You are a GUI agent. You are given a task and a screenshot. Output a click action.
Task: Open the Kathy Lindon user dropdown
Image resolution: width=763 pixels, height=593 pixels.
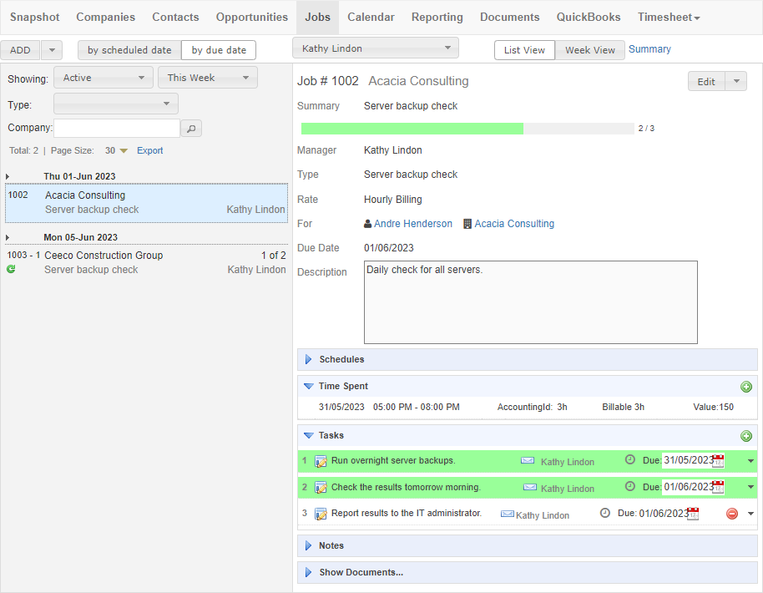click(375, 48)
